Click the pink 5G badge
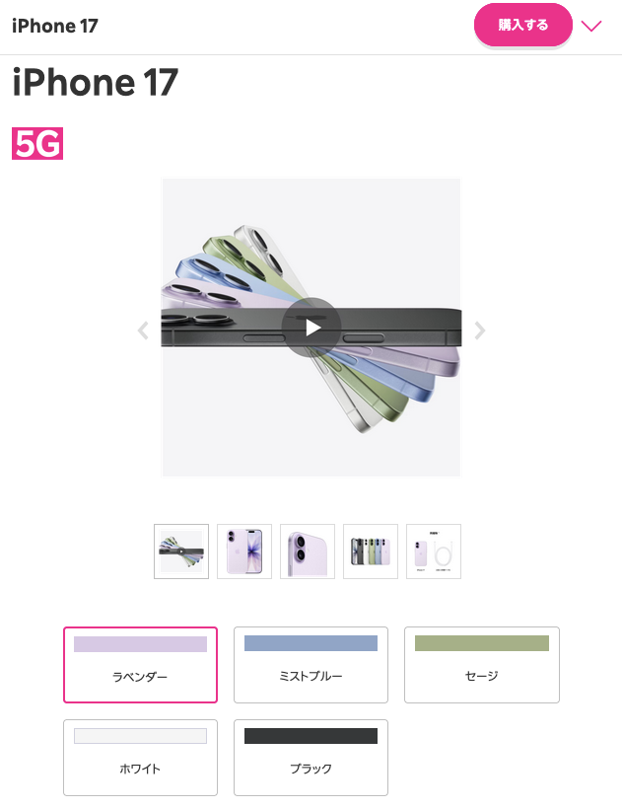Screen dimensions: 622x809 pyautogui.click(x=37, y=143)
